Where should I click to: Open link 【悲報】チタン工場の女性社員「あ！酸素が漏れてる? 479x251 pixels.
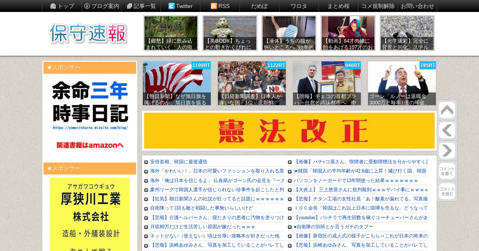click(360, 199)
